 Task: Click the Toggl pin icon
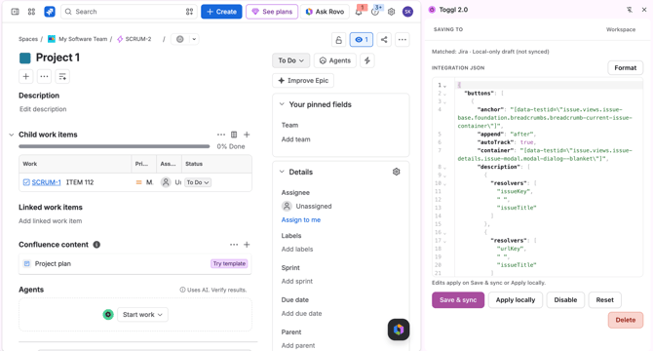pyautogui.click(x=630, y=10)
